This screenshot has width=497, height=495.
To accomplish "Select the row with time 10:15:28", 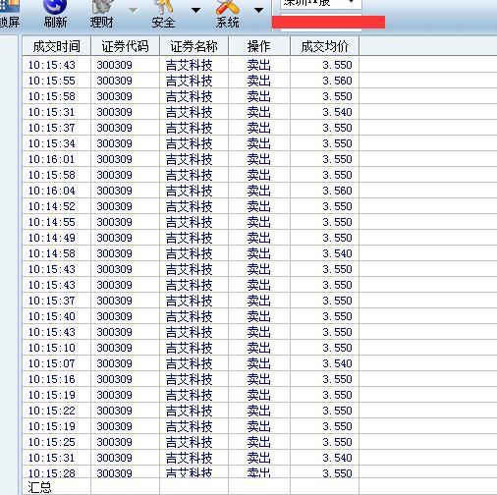I will pyautogui.click(x=259, y=472).
